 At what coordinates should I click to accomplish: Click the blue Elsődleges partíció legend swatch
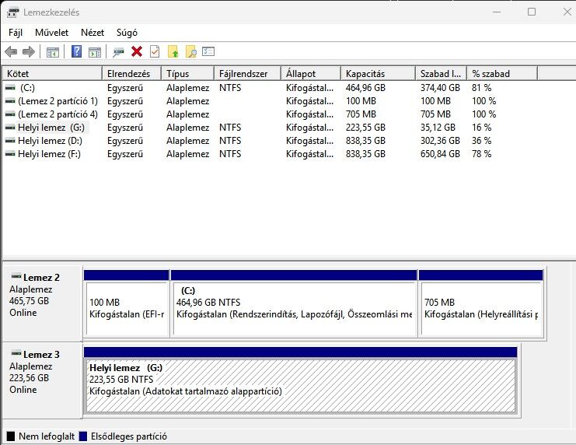[83, 436]
